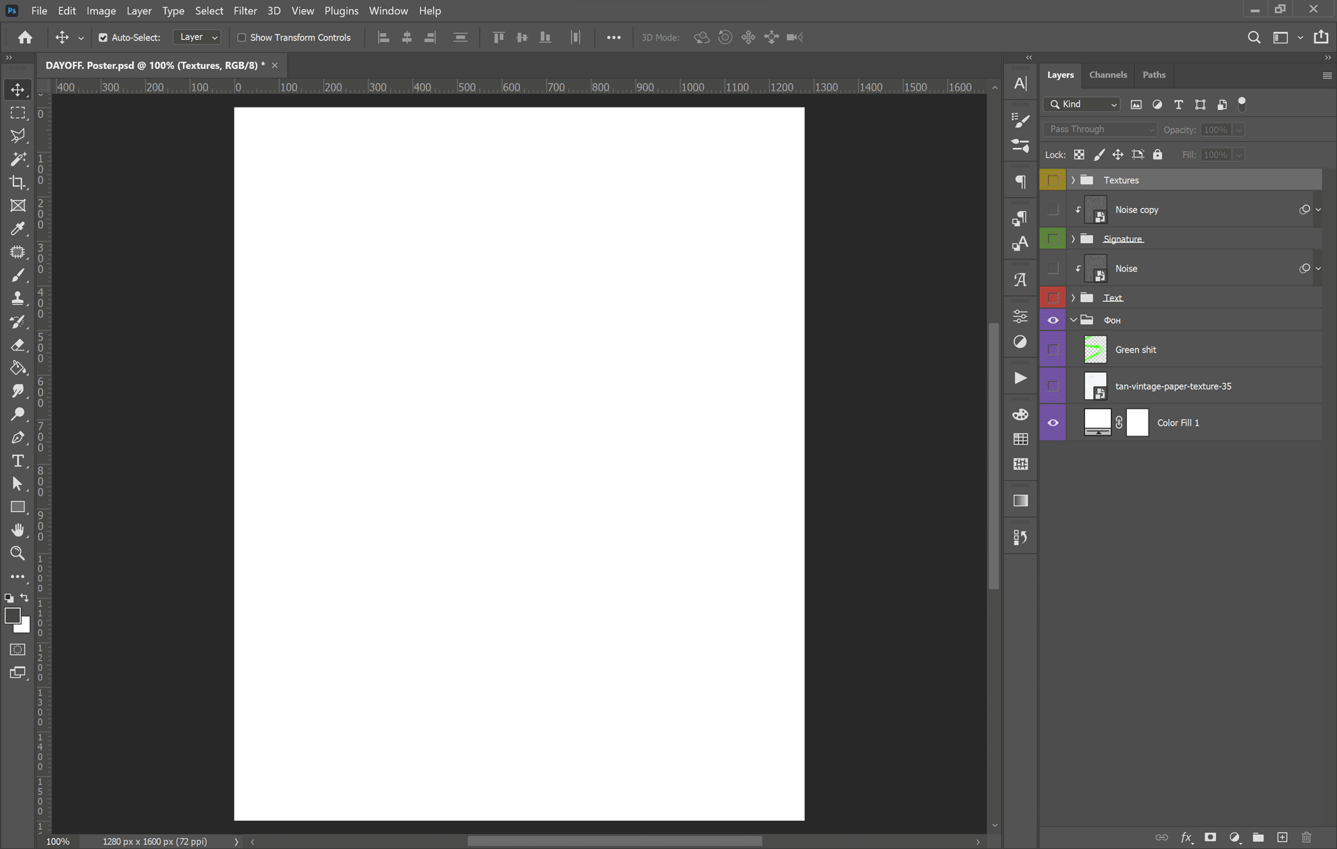1337x849 pixels.
Task: Uncheck the Auto-Select checkbox
Action: 103,38
